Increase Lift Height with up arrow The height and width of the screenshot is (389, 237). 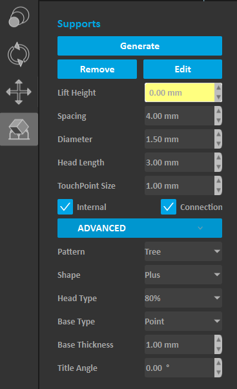(218, 88)
